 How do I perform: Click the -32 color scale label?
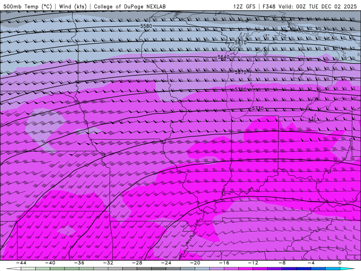[108, 263]
